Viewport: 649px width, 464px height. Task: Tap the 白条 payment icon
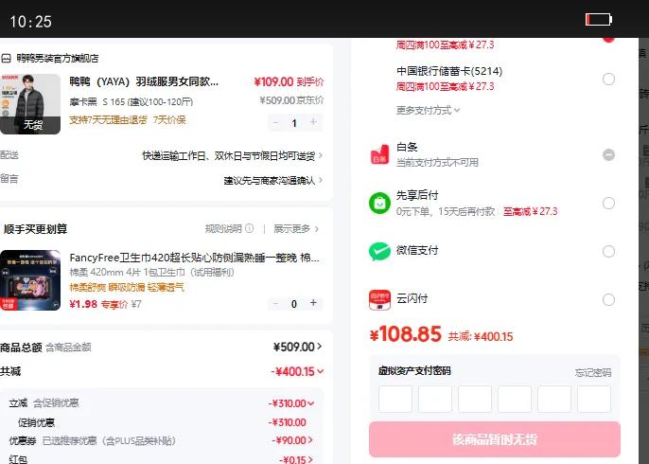(379, 154)
